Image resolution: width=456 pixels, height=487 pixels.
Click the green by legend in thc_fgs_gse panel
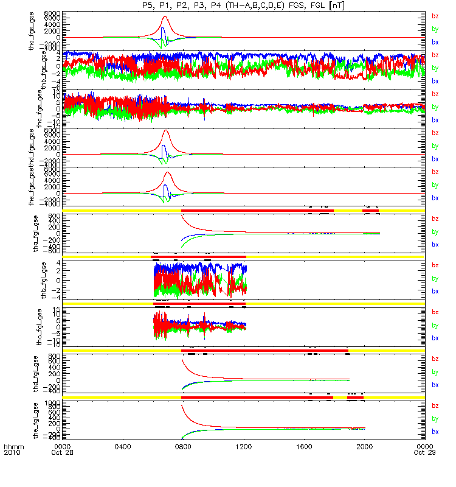click(435, 107)
